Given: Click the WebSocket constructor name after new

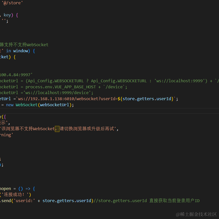Looking at the screenshot, I should (26, 105).
